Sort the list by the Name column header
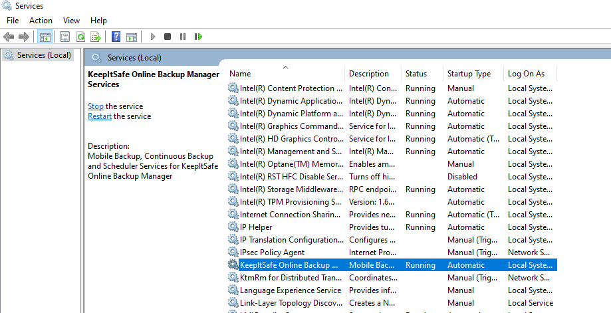 pos(286,74)
